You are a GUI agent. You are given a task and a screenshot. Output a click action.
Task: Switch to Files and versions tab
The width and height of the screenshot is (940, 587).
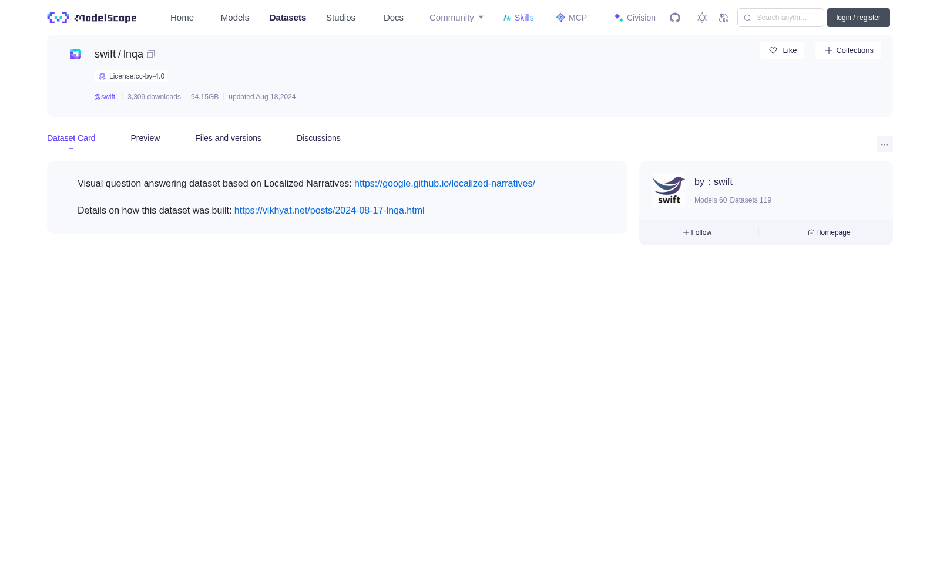point(228,138)
